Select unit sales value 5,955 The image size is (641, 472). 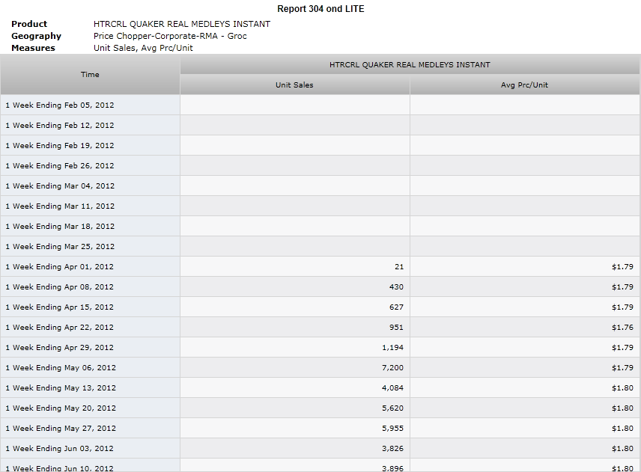(393, 429)
